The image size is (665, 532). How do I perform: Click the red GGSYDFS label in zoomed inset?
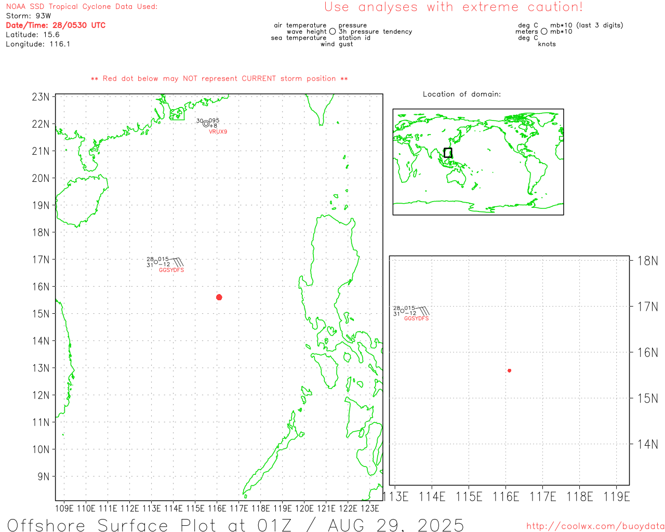click(417, 318)
